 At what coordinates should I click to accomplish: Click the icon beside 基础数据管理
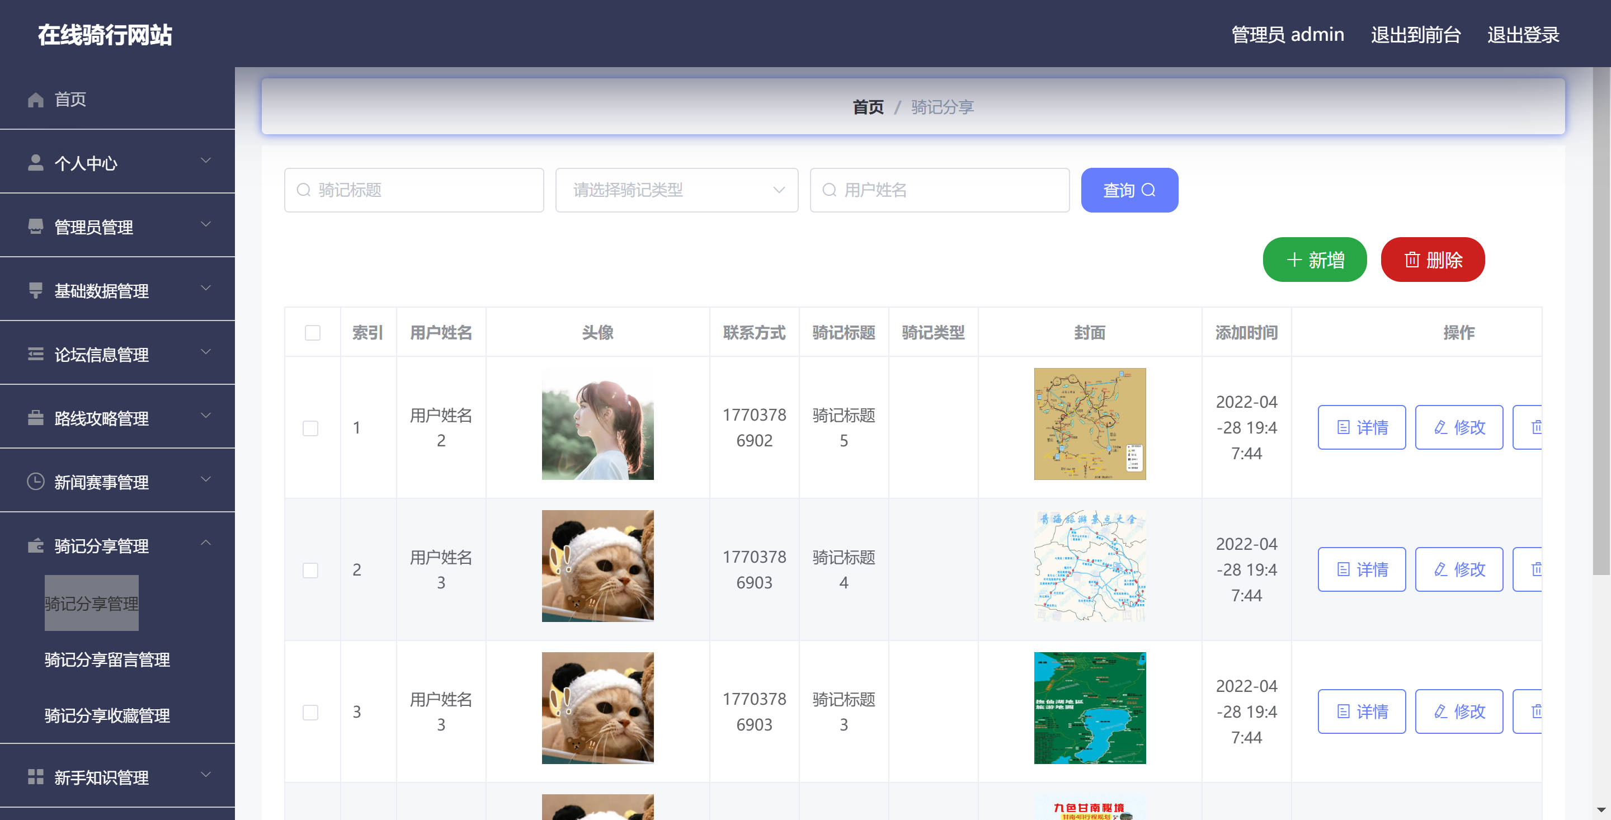36,290
